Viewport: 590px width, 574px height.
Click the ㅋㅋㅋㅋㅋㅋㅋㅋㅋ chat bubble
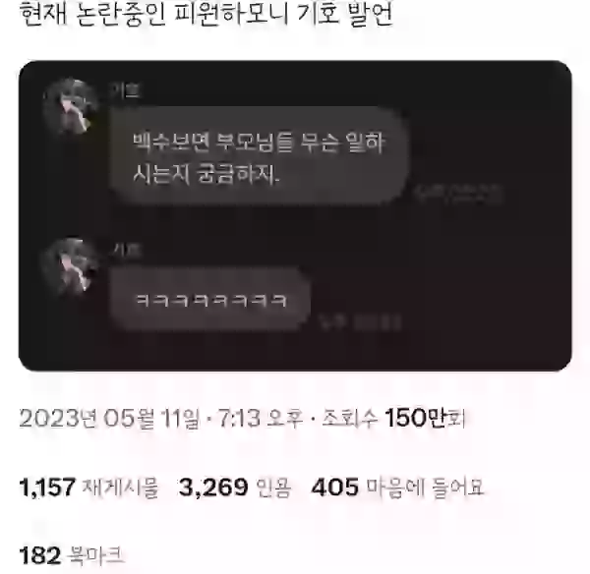click(210, 300)
